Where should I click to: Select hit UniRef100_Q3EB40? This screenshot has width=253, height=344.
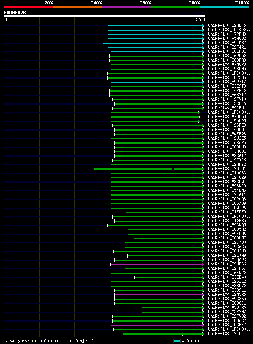(227, 277)
